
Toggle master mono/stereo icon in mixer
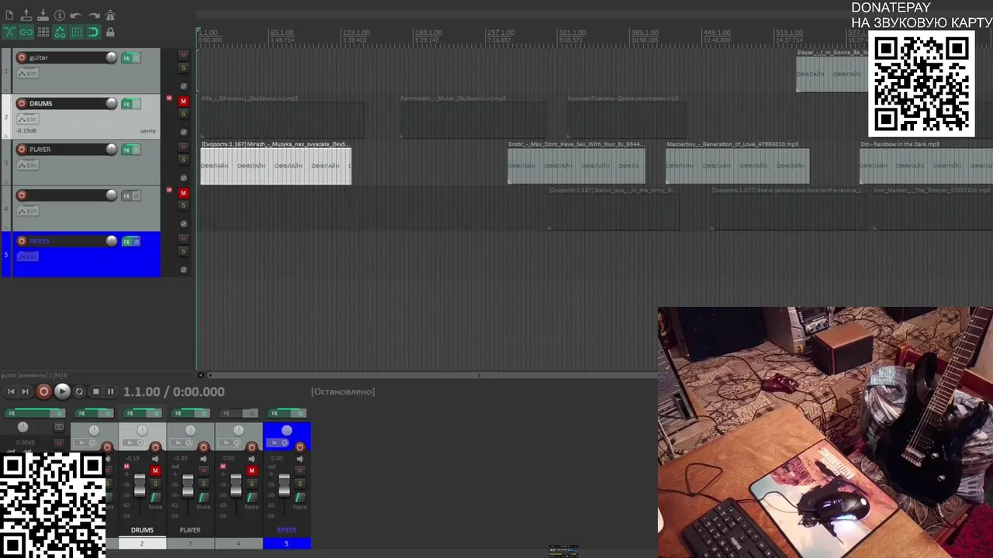coord(59,427)
